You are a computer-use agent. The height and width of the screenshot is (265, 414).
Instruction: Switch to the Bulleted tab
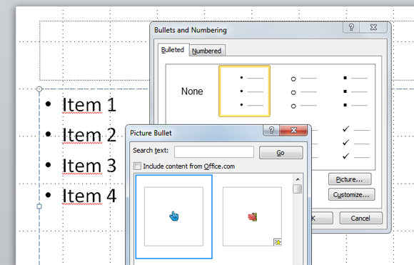coord(173,50)
